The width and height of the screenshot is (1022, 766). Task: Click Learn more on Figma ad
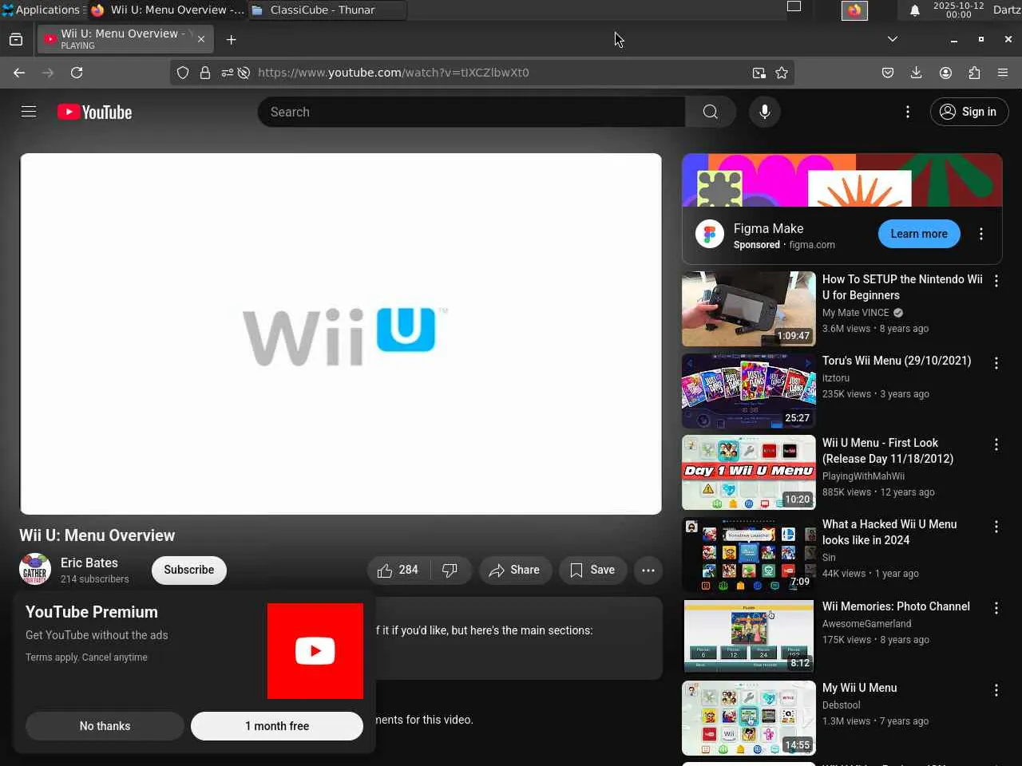click(x=919, y=234)
